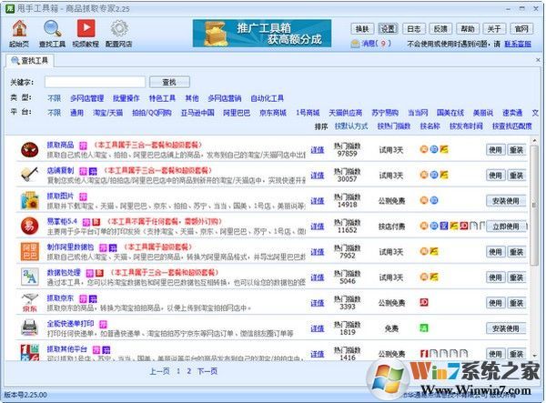This screenshot has width=546, height=403.
Task: Click the tool list scrollbar down arrow
Action: click(x=534, y=356)
